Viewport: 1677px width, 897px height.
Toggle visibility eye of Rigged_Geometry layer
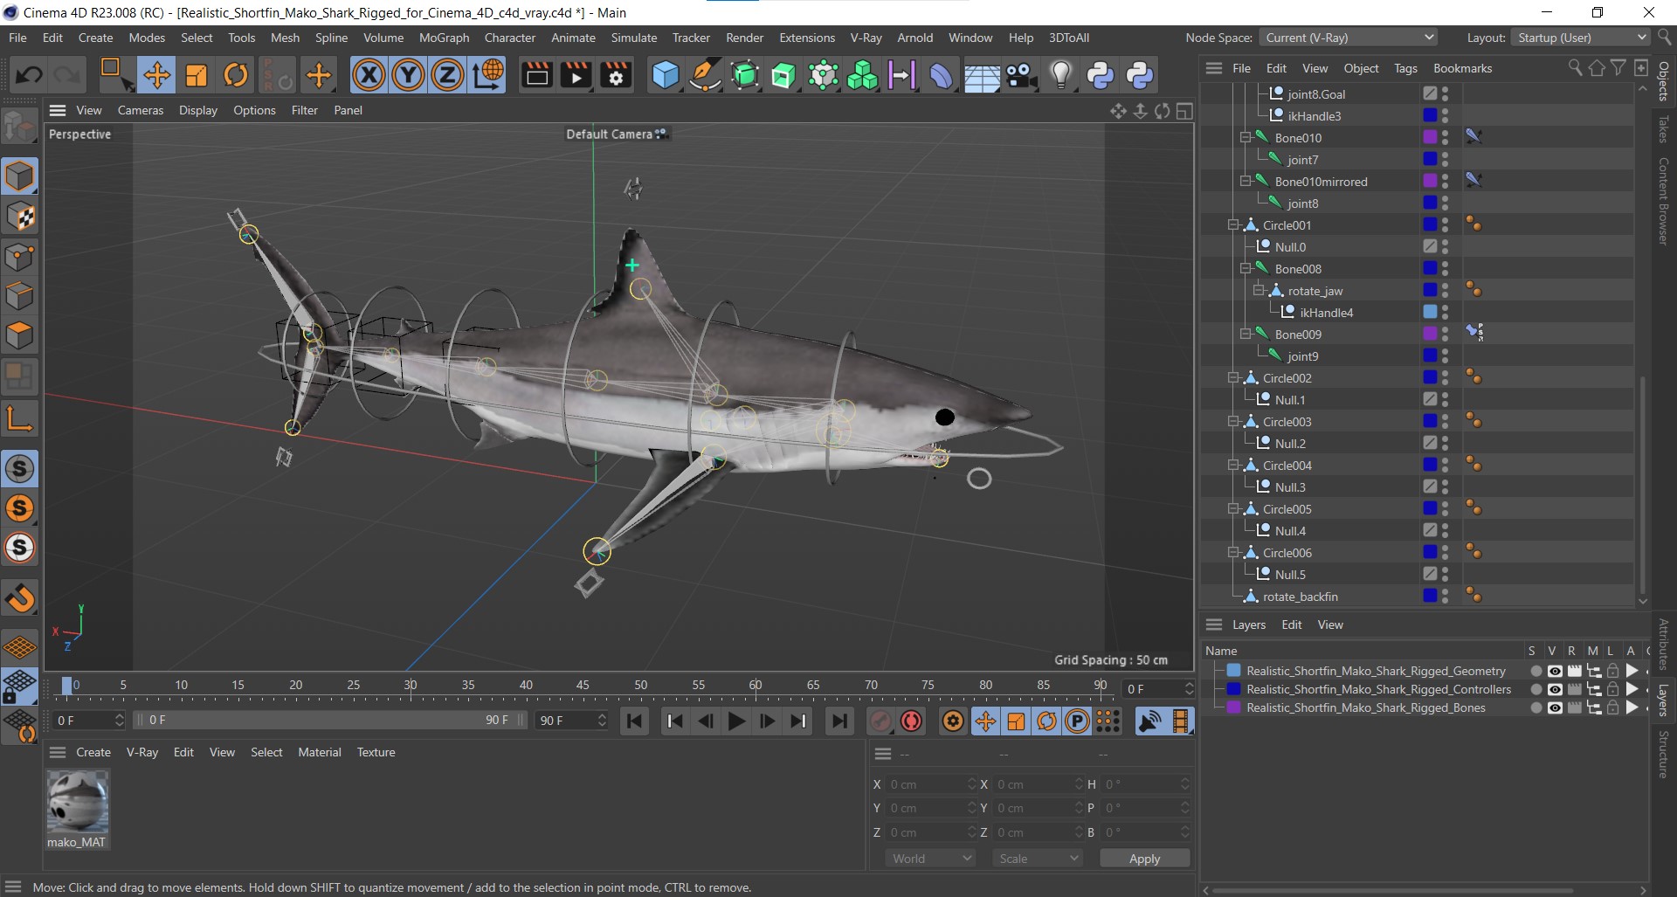[x=1555, y=671]
